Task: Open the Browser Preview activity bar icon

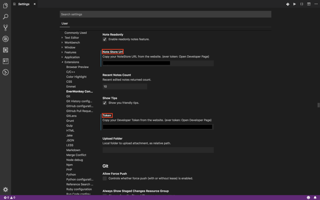Action: tap(5, 61)
